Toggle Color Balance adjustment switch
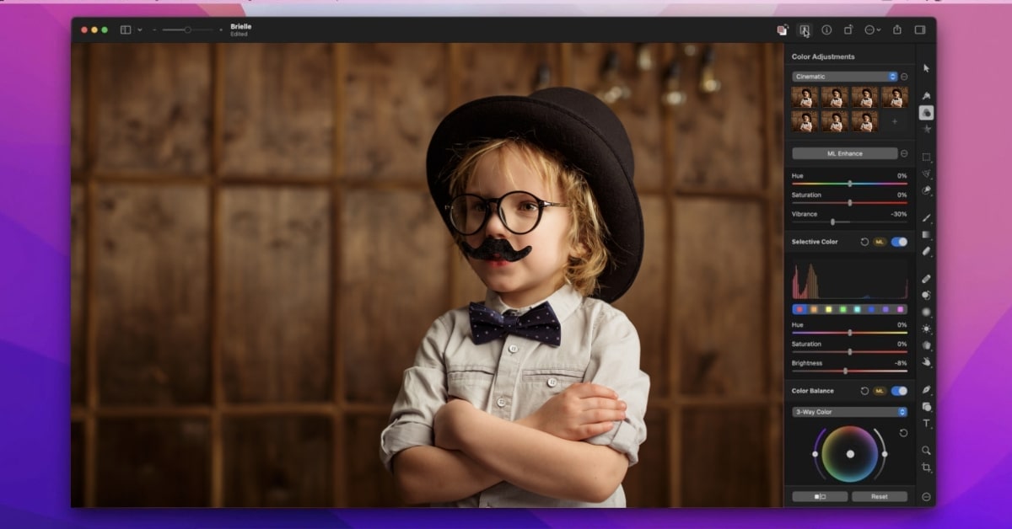1012x529 pixels. tap(899, 391)
